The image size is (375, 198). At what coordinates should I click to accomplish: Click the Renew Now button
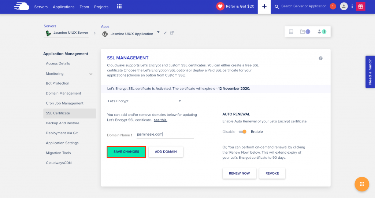pos(240,173)
